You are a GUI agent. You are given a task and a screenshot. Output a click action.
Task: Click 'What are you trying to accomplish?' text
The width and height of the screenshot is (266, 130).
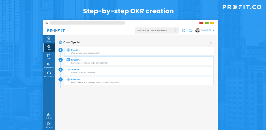click(x=86, y=53)
